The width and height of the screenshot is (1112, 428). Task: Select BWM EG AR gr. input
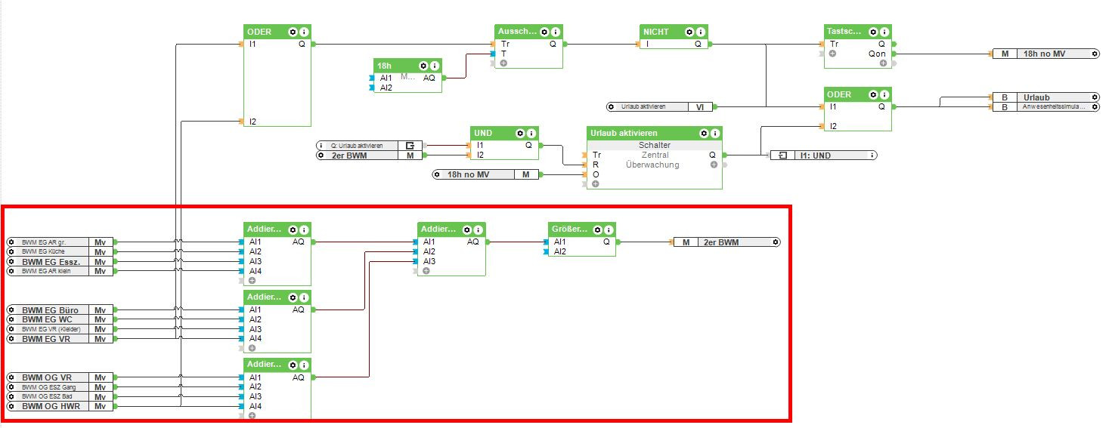(60, 242)
